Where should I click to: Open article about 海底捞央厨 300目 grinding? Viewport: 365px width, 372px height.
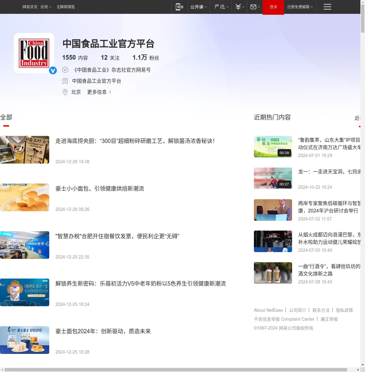[x=135, y=141]
